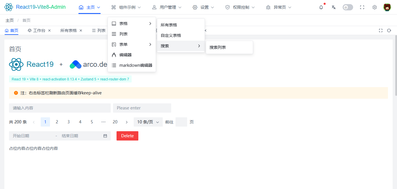Open the 表格 submenu item
Viewport: 397px width, 189px height.
[132, 24]
